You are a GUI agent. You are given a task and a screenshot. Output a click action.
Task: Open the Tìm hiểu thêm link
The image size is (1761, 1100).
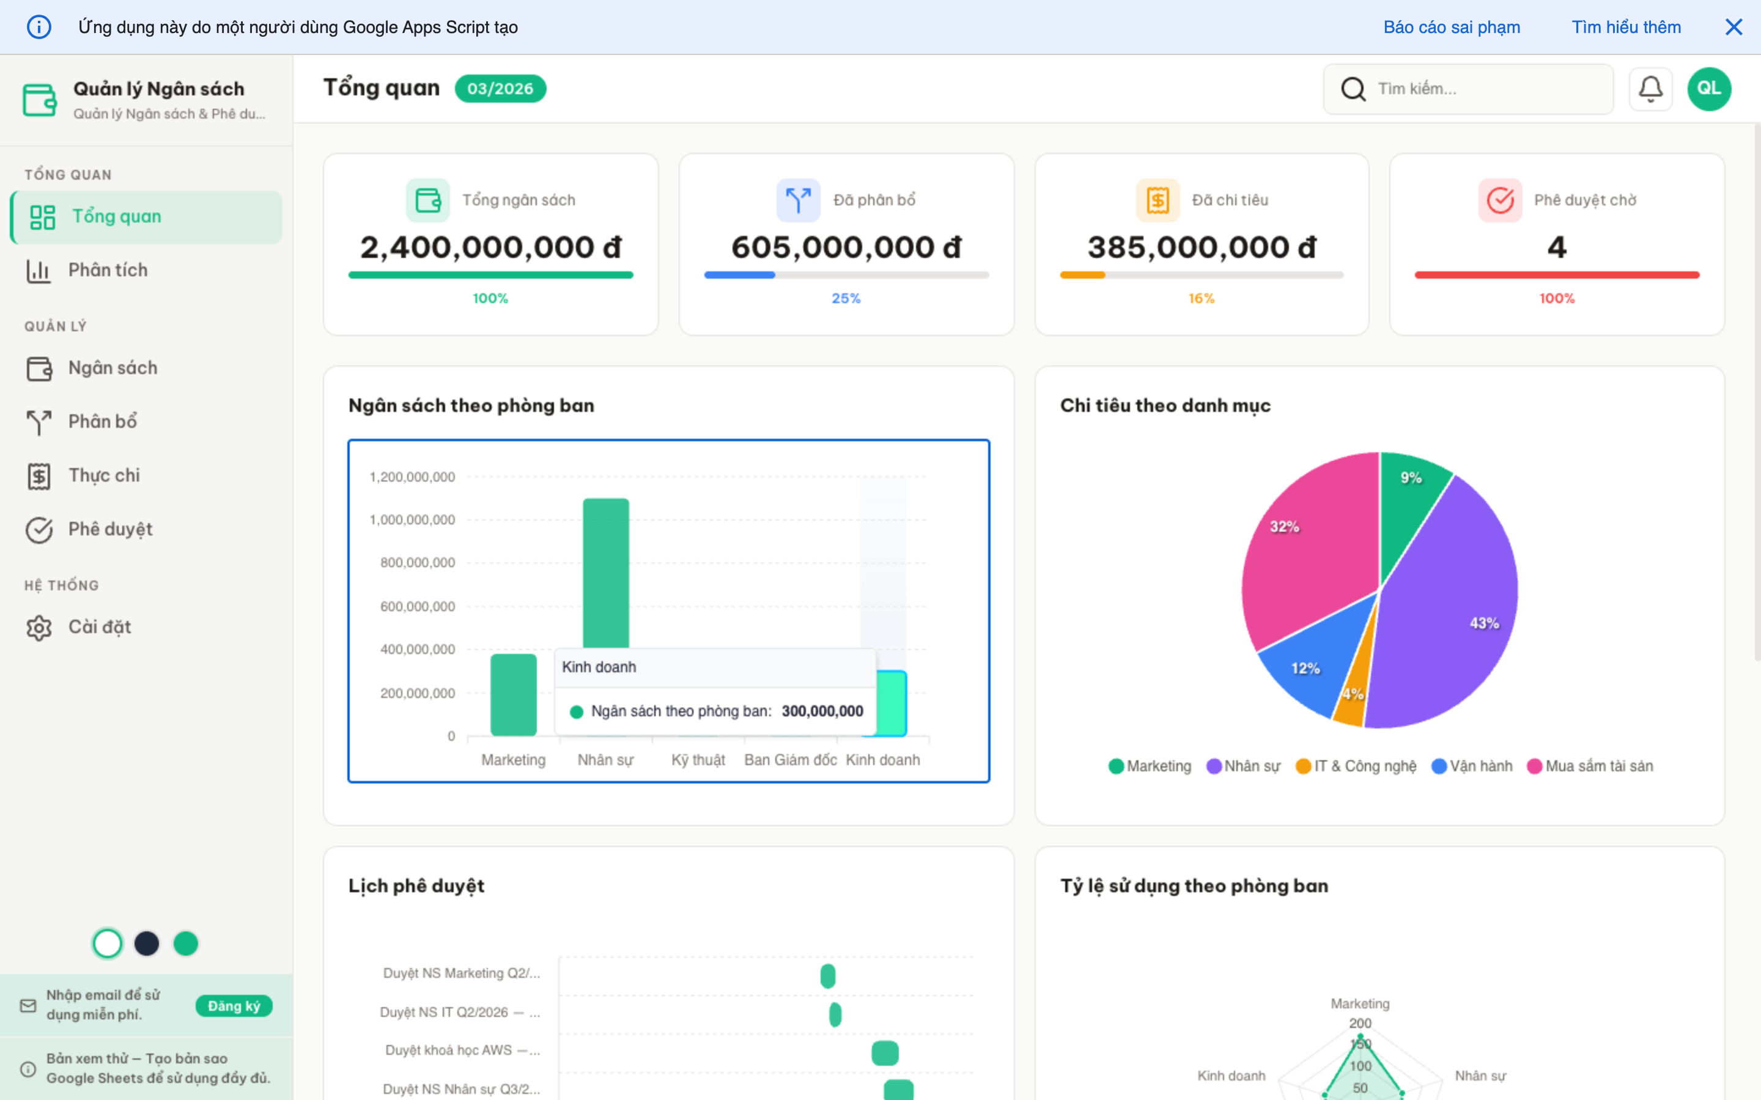pyautogui.click(x=1626, y=27)
